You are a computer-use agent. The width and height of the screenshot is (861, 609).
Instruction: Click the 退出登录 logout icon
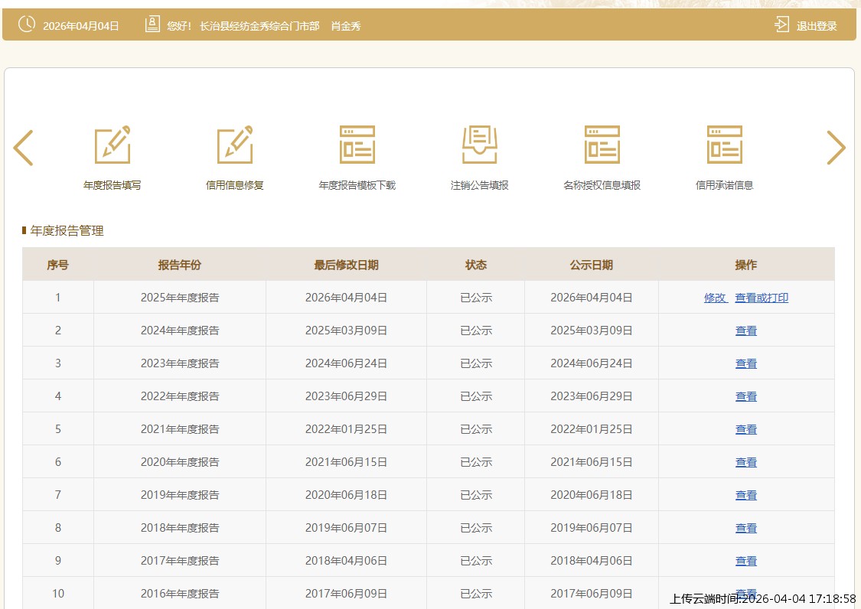click(x=781, y=25)
